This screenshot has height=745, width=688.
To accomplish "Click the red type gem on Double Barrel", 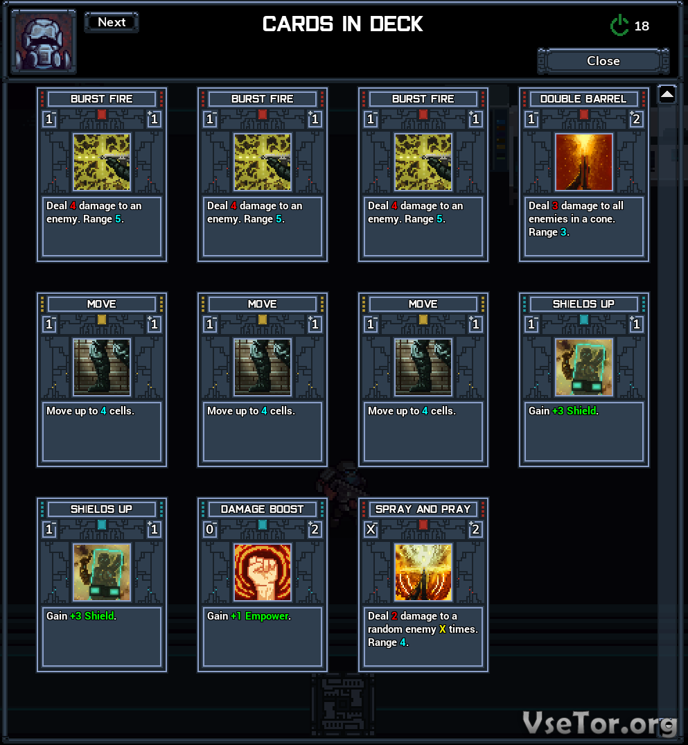I will click(584, 114).
